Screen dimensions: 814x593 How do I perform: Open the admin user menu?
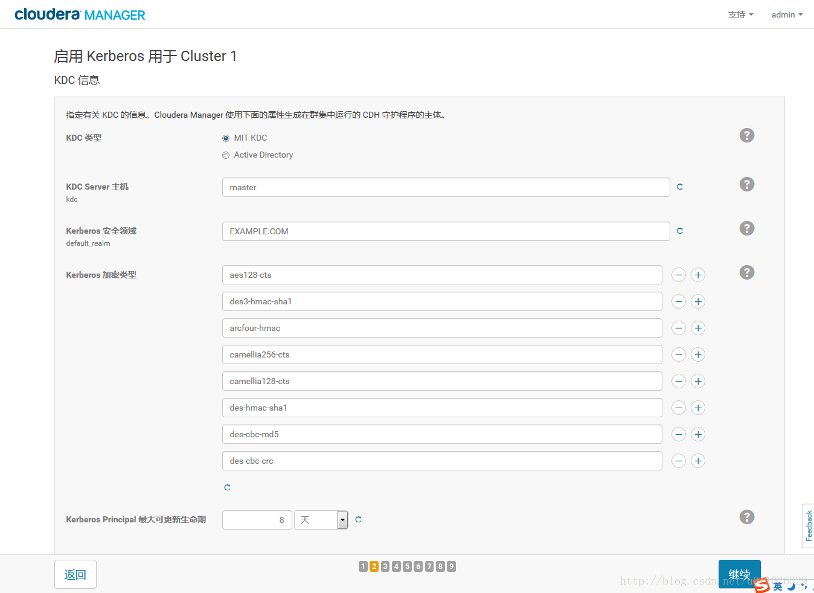click(787, 14)
